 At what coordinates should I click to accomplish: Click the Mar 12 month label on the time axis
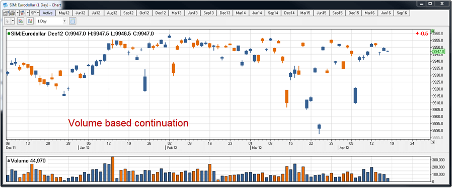coord(256,148)
